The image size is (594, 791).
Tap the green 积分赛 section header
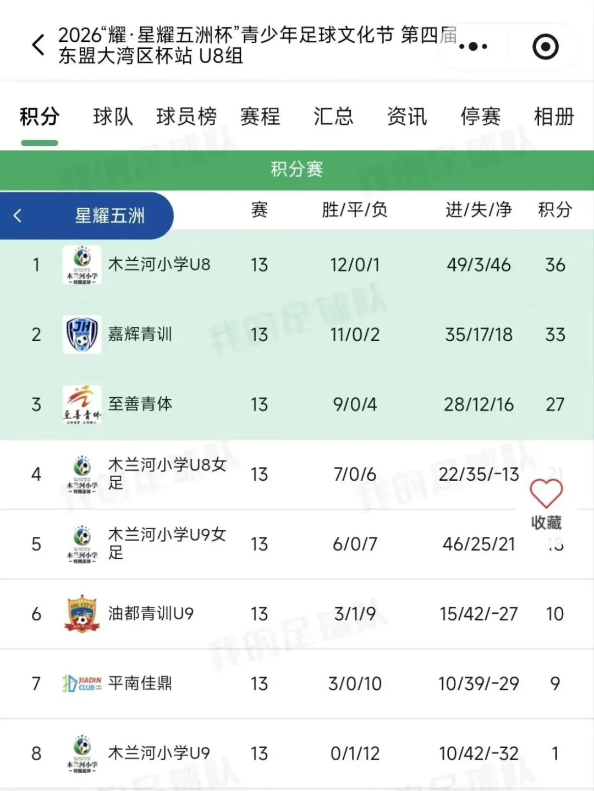click(x=297, y=169)
